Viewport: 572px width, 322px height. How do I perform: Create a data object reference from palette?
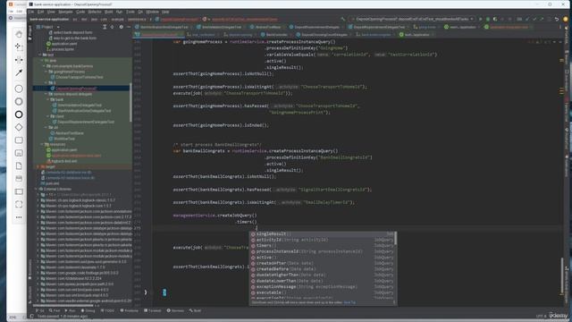click(x=19, y=165)
